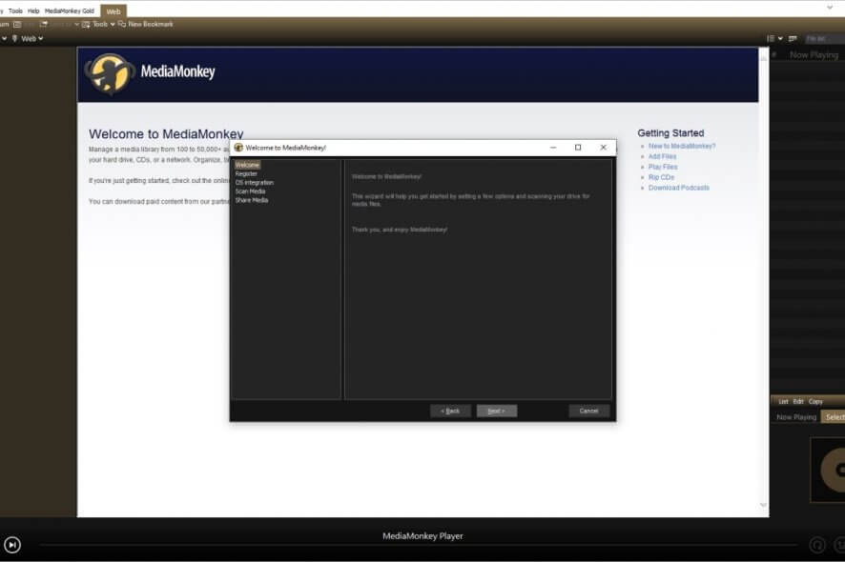This screenshot has height=562, width=845.
Task: Open the dropdown arrow next to the list view icon
Action: coord(780,39)
